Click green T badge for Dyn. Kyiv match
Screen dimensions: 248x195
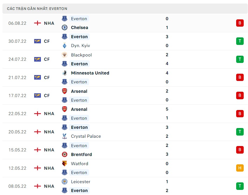[240, 41]
